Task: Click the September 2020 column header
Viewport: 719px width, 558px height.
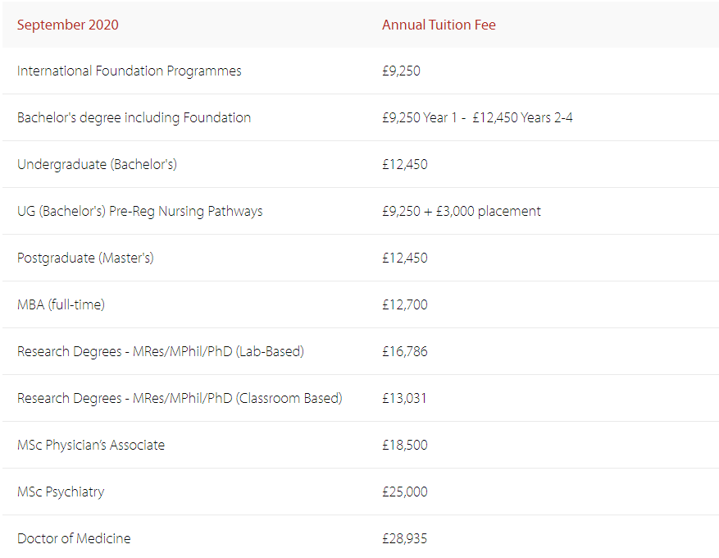Action: [x=68, y=25]
